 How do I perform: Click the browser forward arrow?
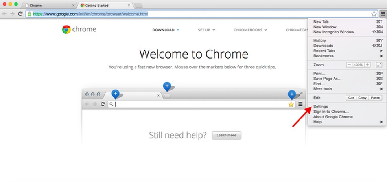(x=12, y=14)
